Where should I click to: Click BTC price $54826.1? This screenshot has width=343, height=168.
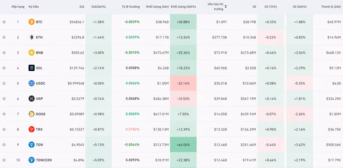pyautogui.click(x=77, y=22)
